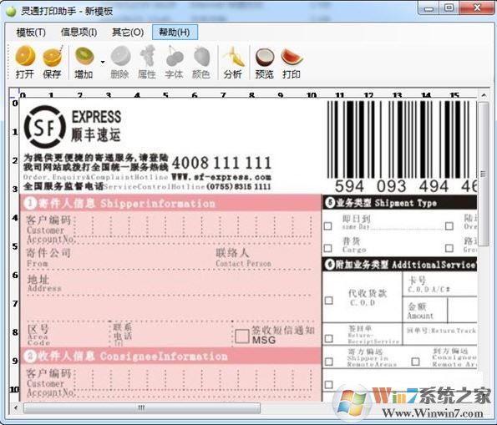Check the 签收短信通知 MSG checkbox
The height and width of the screenshot is (425, 497).
[x=242, y=336]
